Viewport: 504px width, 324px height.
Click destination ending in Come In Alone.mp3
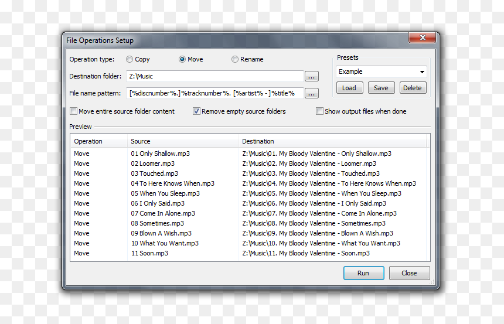coord(319,213)
